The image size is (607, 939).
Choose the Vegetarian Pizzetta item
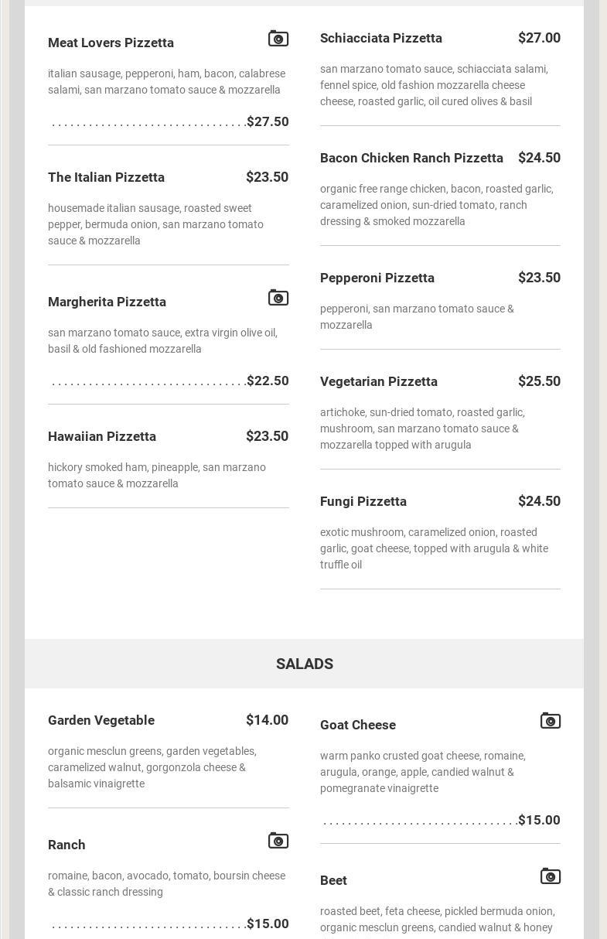coord(379,381)
